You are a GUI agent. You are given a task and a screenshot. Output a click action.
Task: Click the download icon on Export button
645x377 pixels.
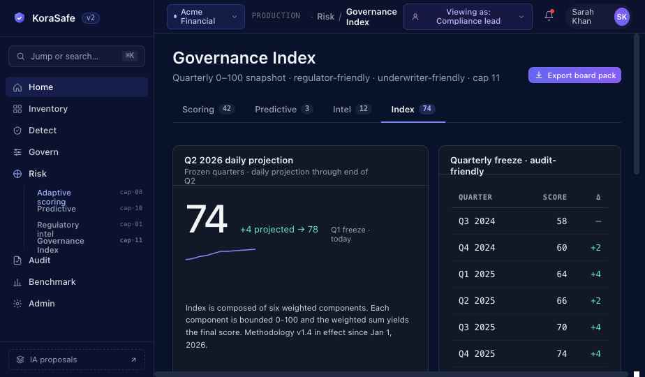[x=538, y=75]
